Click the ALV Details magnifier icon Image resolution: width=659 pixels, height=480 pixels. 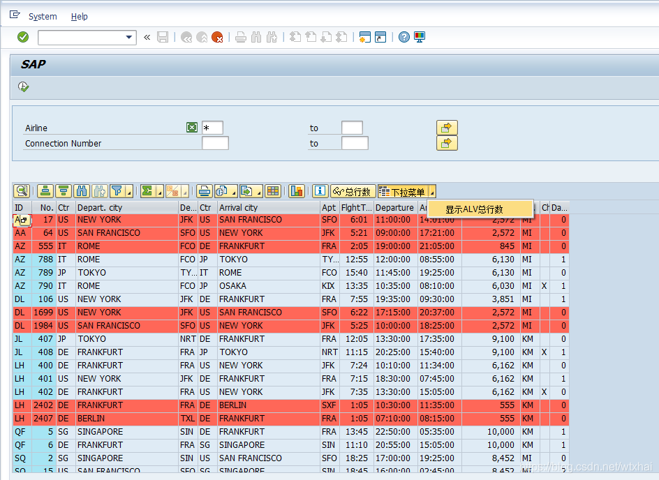click(x=22, y=191)
